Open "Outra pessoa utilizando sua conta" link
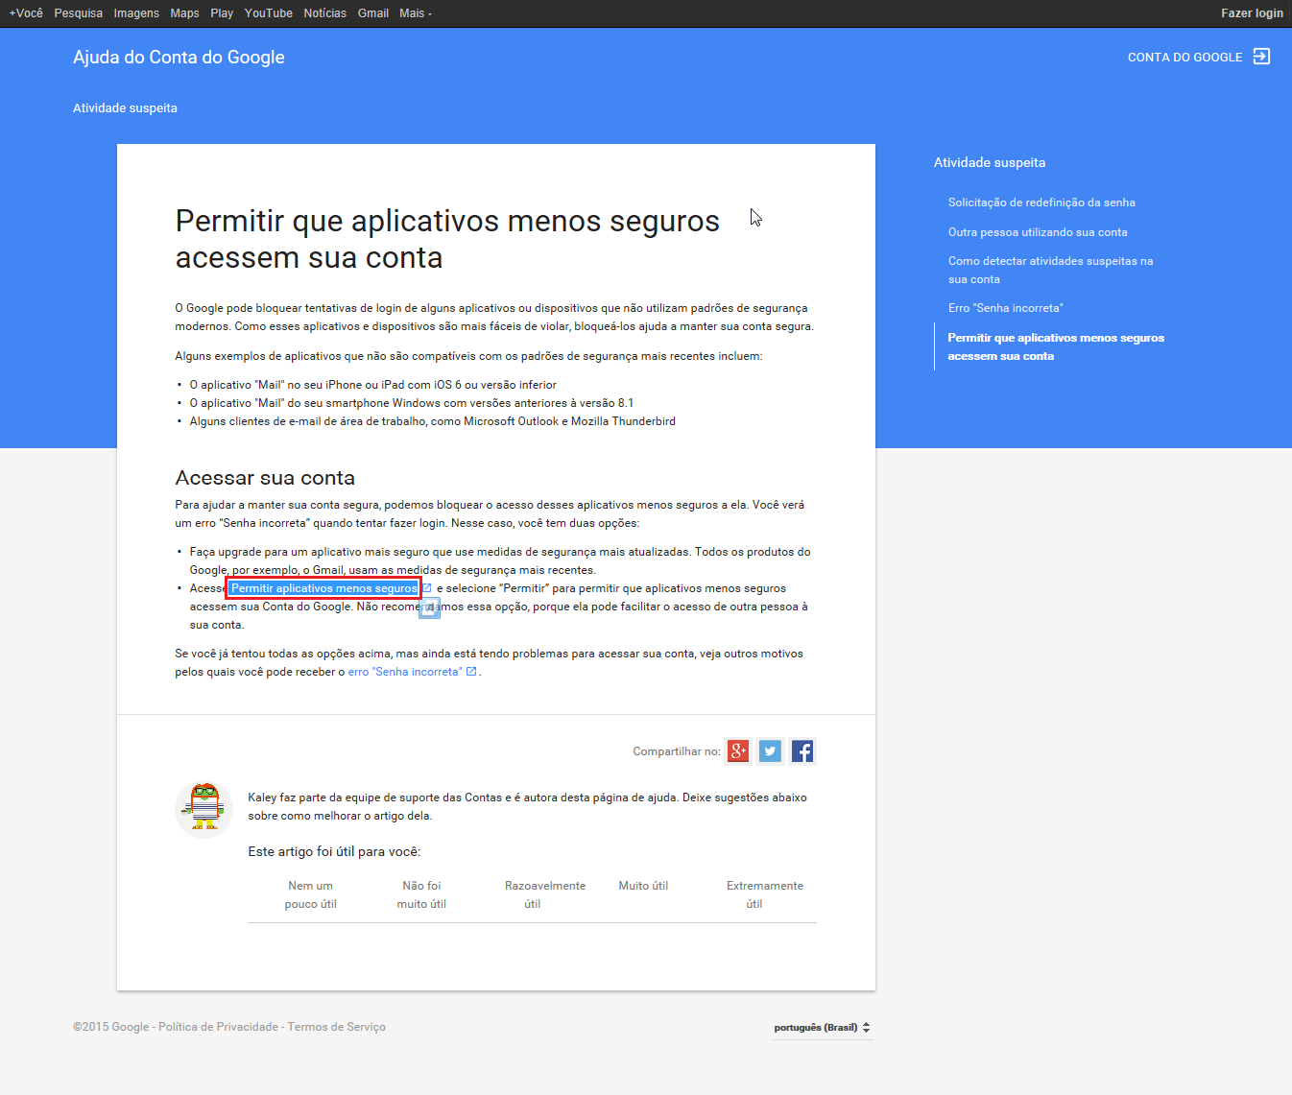1292x1095 pixels. coord(1038,232)
